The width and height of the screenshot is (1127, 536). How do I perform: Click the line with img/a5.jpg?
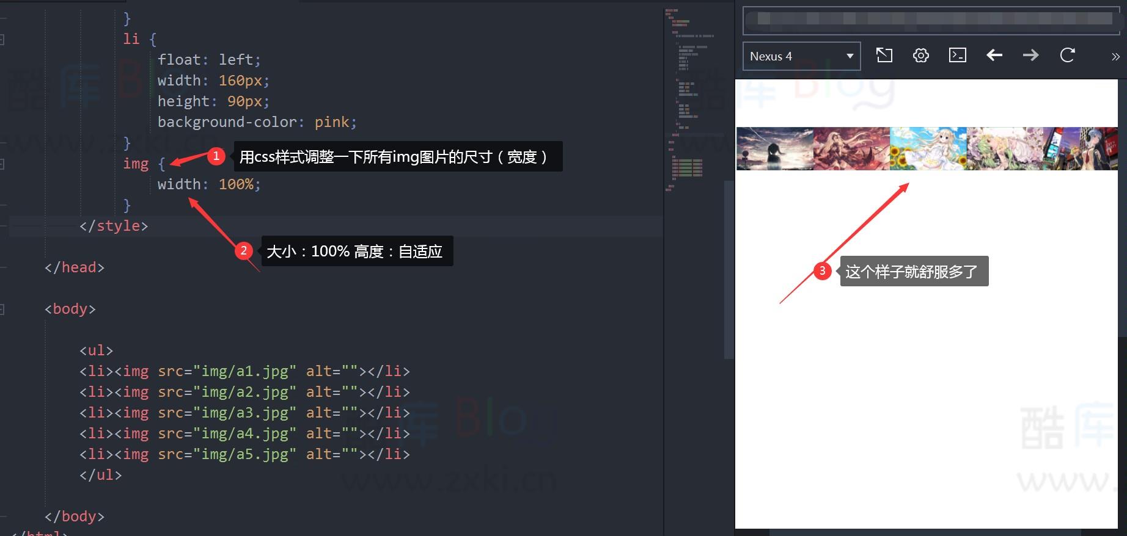[x=244, y=454]
